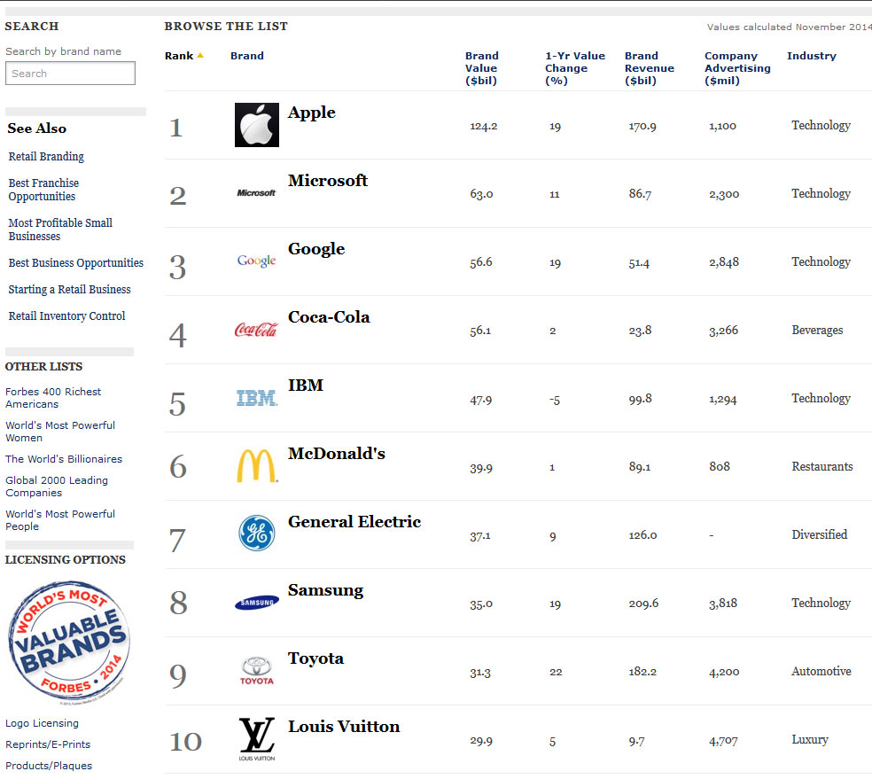Click Louis Vuitton's advertising figure 4,707
This screenshot has height=779, width=872.
click(x=723, y=741)
